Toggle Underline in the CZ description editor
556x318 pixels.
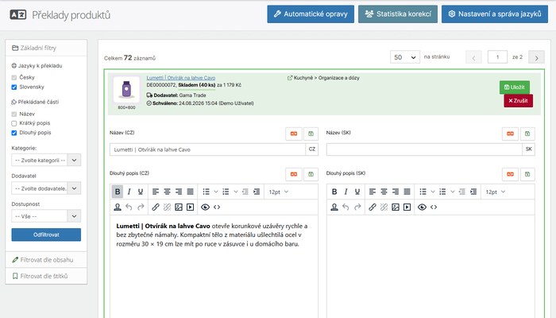click(x=141, y=192)
